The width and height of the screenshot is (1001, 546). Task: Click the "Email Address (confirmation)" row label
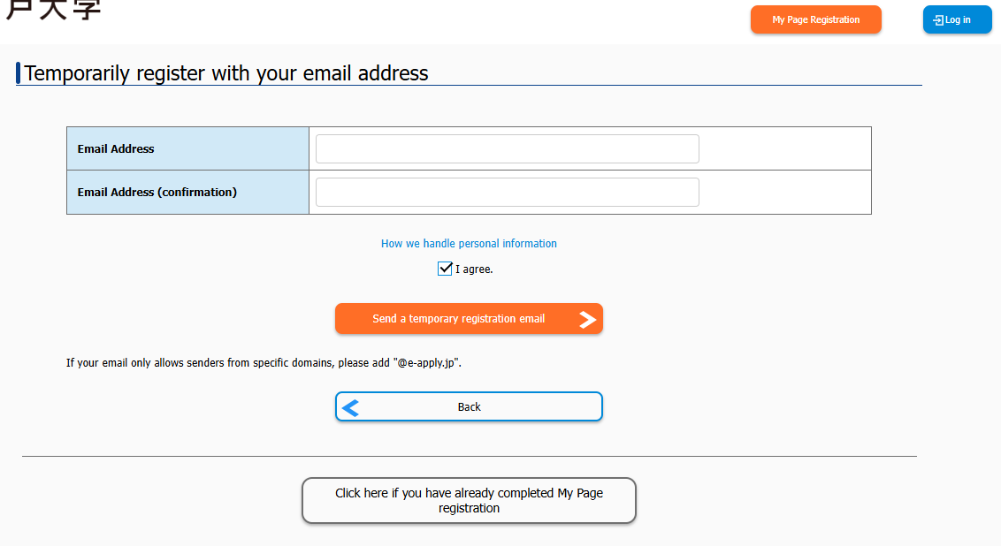pyautogui.click(x=157, y=193)
